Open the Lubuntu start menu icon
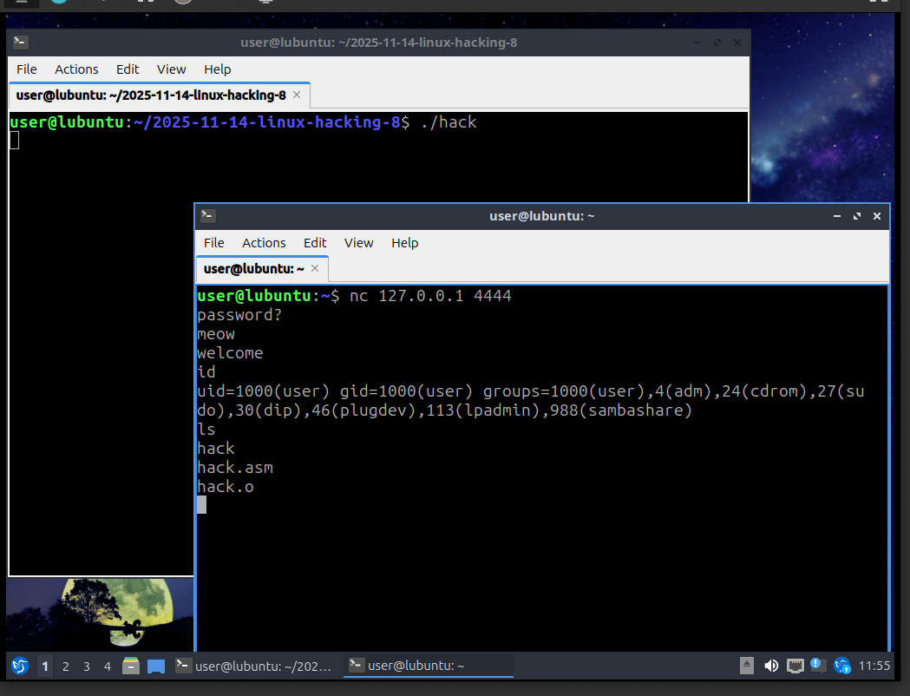910x696 pixels. point(19,666)
